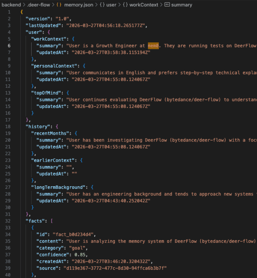Click the "goal" category value
Screen dimensions: 257x278
77,248
